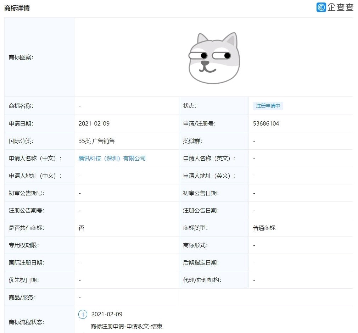The width and height of the screenshot is (358, 333).
Task: Click the 代理/办理机构 label
Action: 202,280
